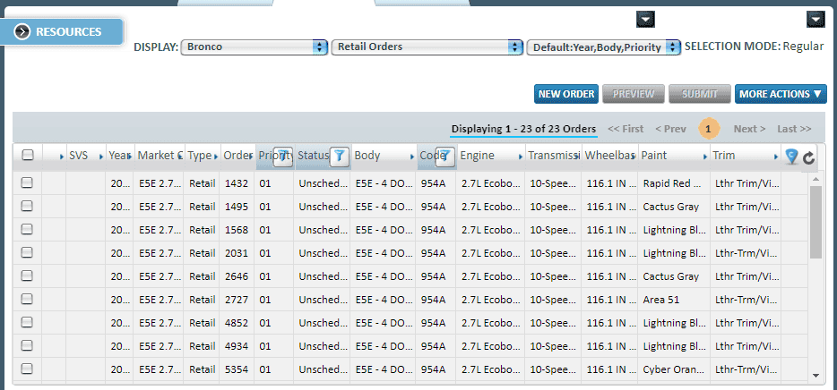Screen dimensions: 837x390
Task: Open the Bronco display dropdown
Action: point(255,47)
